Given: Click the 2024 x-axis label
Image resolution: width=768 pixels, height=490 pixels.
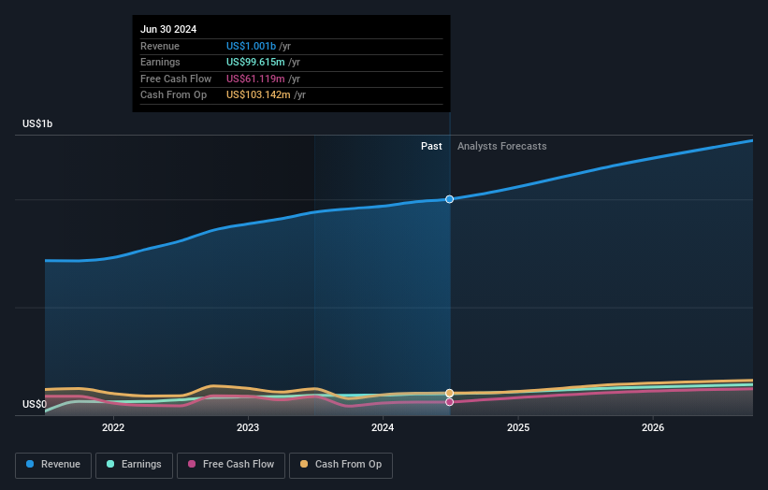Looking at the screenshot, I should coord(383,427).
